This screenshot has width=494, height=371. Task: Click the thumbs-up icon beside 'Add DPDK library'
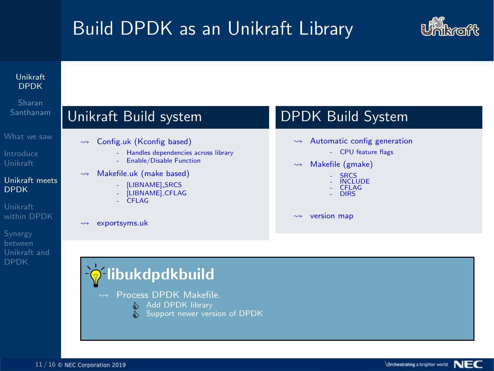coord(135,305)
